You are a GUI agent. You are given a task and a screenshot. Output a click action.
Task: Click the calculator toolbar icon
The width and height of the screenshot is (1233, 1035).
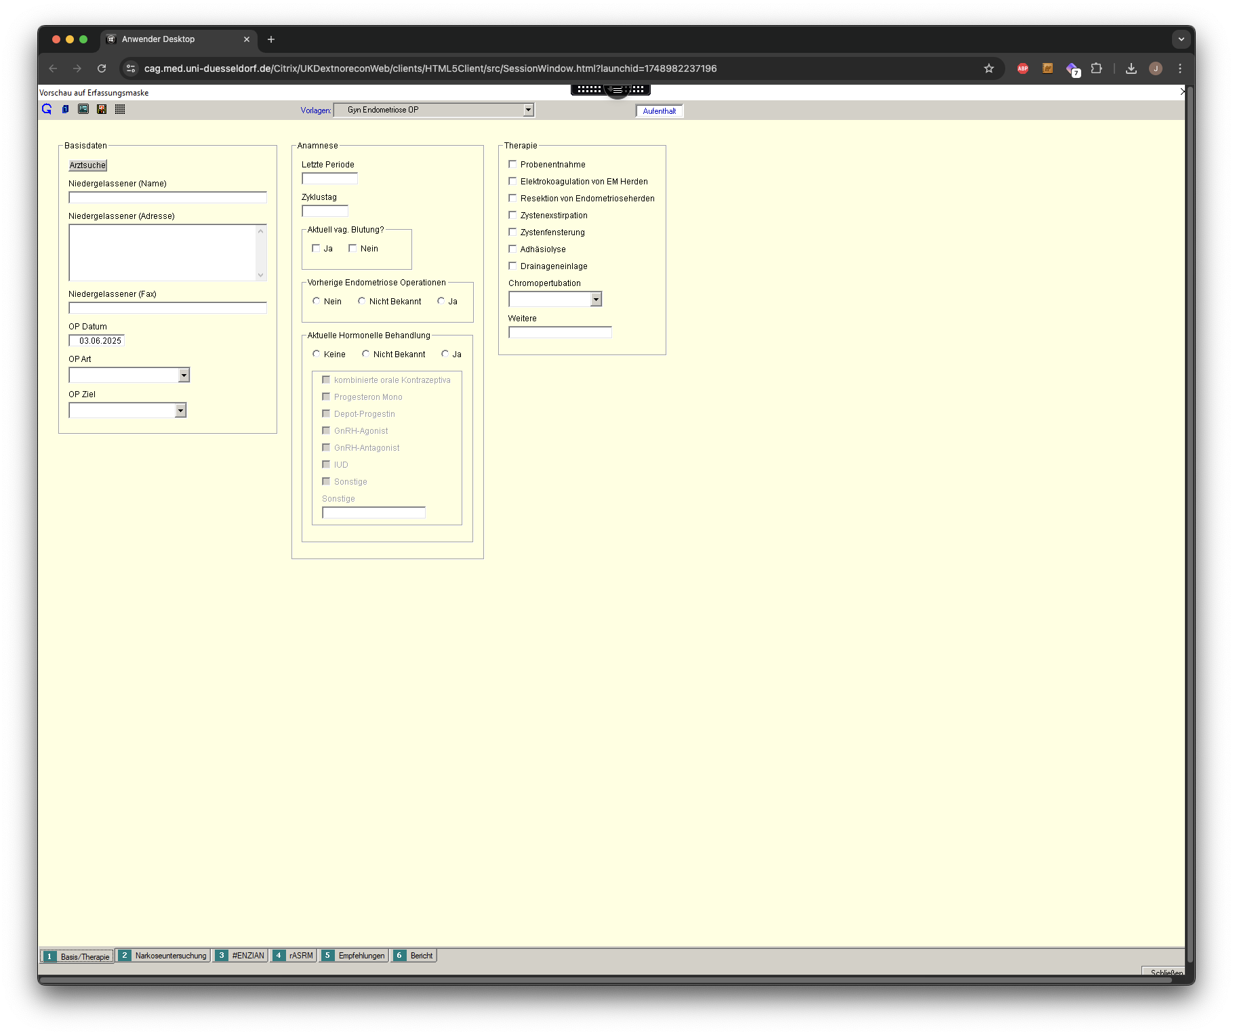[83, 109]
